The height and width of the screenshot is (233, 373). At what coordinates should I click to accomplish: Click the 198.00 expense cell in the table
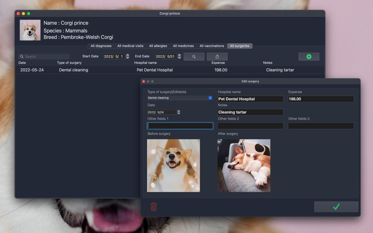pos(221,70)
